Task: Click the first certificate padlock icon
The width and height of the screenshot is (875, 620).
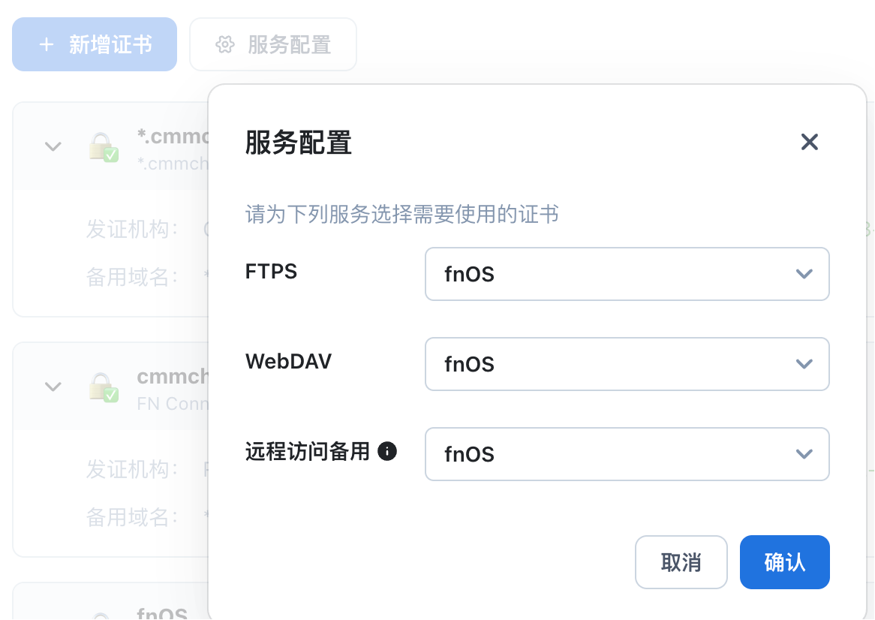Action: tap(103, 146)
